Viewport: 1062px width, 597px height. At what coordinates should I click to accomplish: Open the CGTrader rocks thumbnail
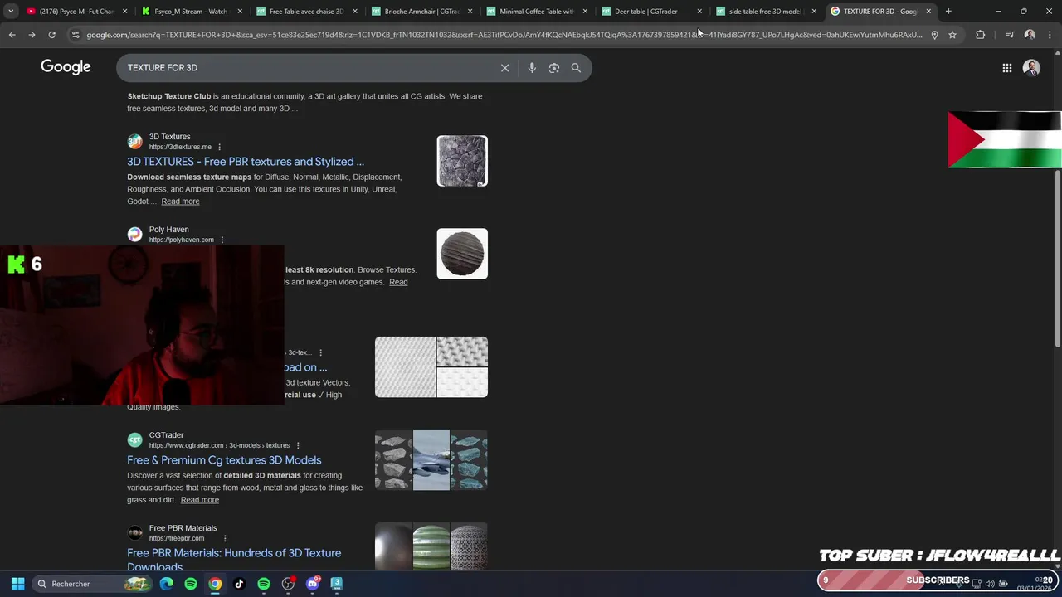(x=431, y=459)
